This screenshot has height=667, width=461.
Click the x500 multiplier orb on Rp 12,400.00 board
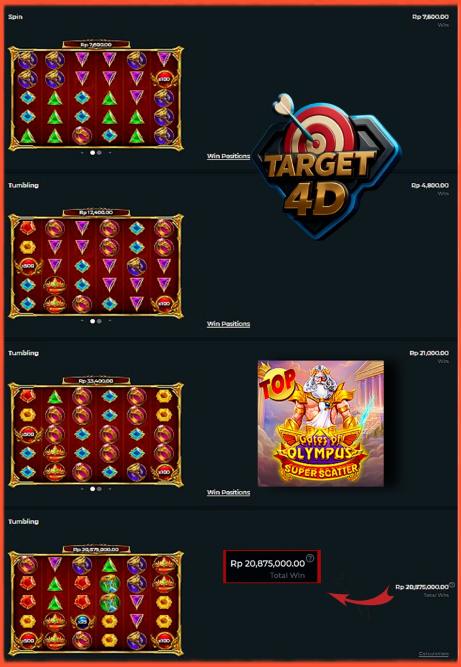27,266
